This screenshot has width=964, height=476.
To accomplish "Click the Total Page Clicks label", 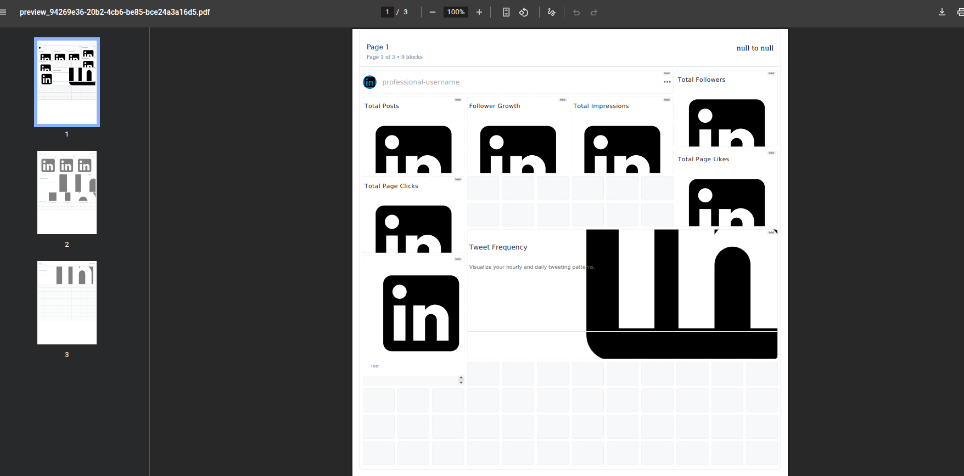I will pyautogui.click(x=391, y=186).
